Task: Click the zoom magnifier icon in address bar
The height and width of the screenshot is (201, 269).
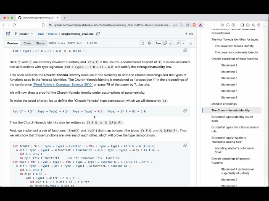Action: pos(181,25)
